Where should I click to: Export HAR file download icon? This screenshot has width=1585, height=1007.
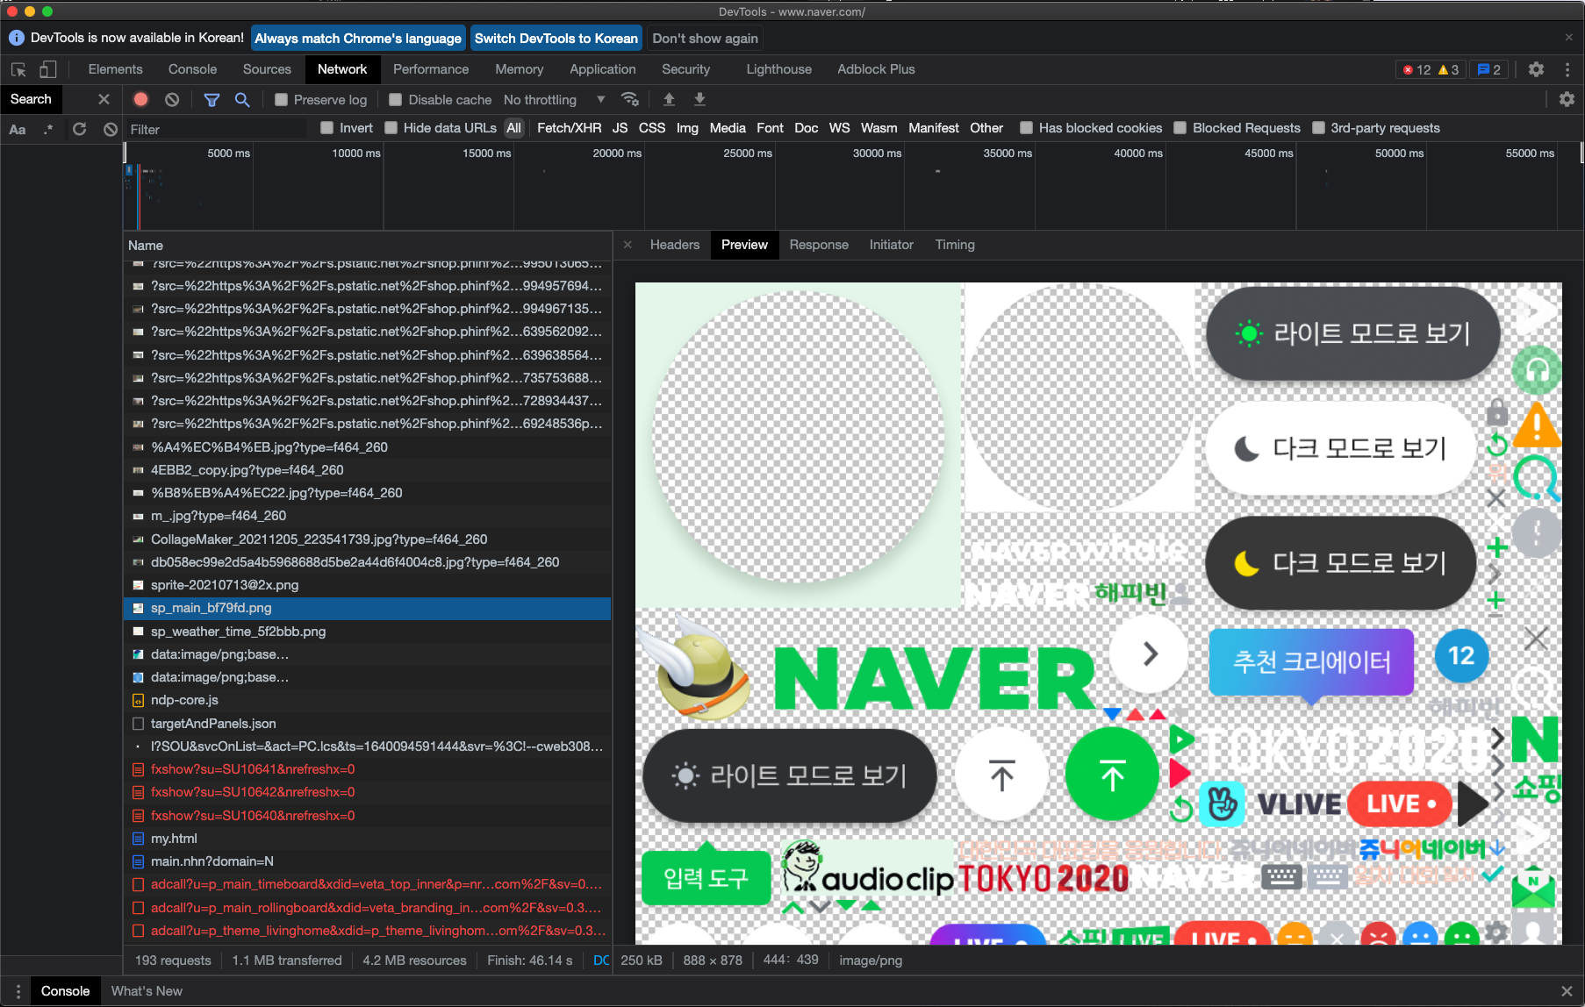[x=699, y=99]
